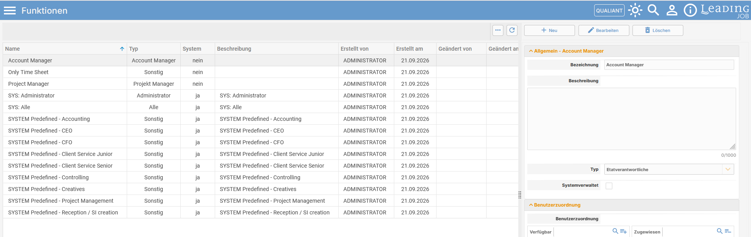This screenshot has width=751, height=237.
Task: Click the Neu button
Action: tap(549, 30)
